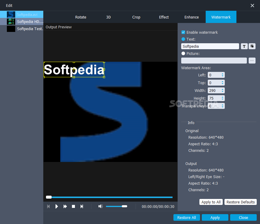Click 'Left/Right Eye Size: -' text
The height and width of the screenshot is (224, 260).
click(x=206, y=177)
